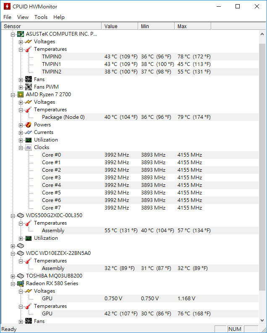Open the Tools menu
Screen dimensions: 267x333
pos(41,17)
